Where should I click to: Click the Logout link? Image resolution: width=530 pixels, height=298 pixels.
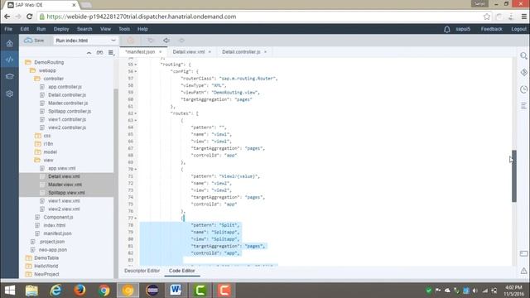tap(518, 29)
